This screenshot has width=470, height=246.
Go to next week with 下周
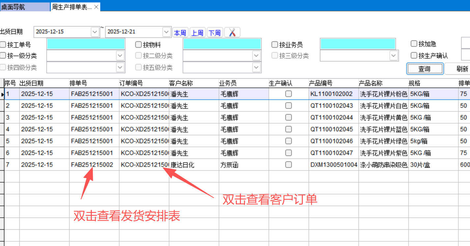(x=215, y=33)
